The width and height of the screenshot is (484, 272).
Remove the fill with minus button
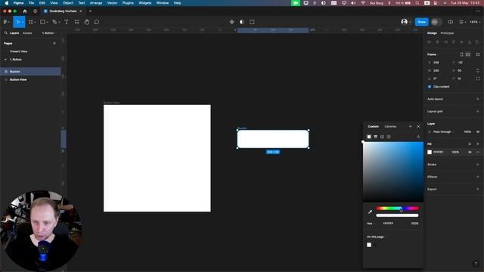pyautogui.click(x=478, y=153)
